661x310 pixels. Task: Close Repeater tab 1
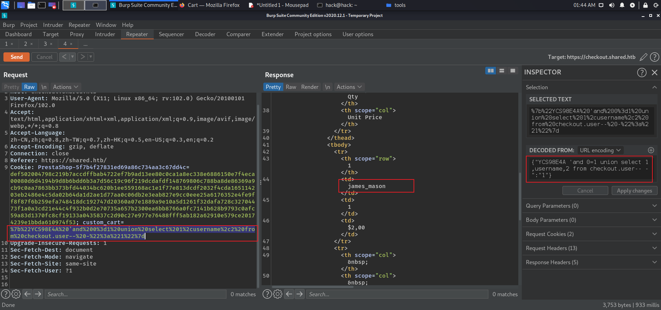coord(12,44)
